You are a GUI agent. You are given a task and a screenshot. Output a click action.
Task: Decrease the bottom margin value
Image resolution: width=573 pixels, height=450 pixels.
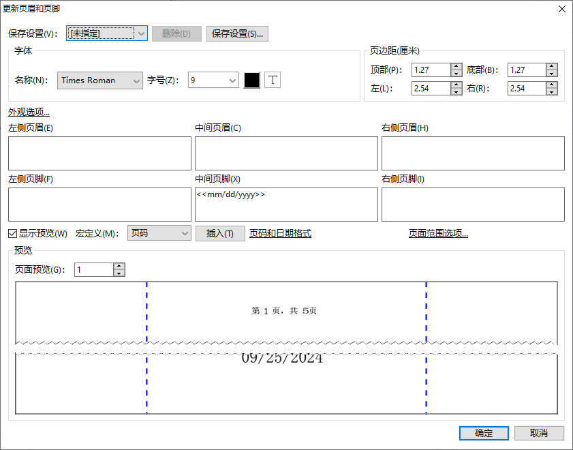[552, 74]
